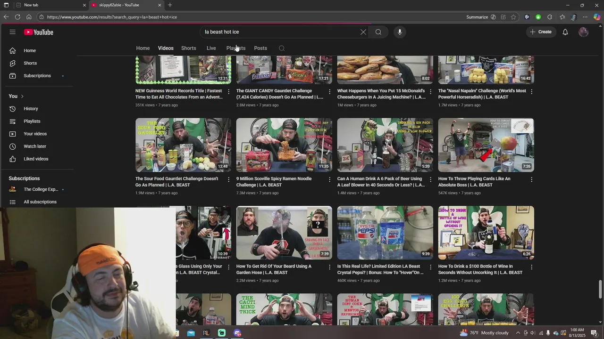The image size is (604, 339).
Task: Go to the YouTube logo homepage
Action: pos(39,32)
